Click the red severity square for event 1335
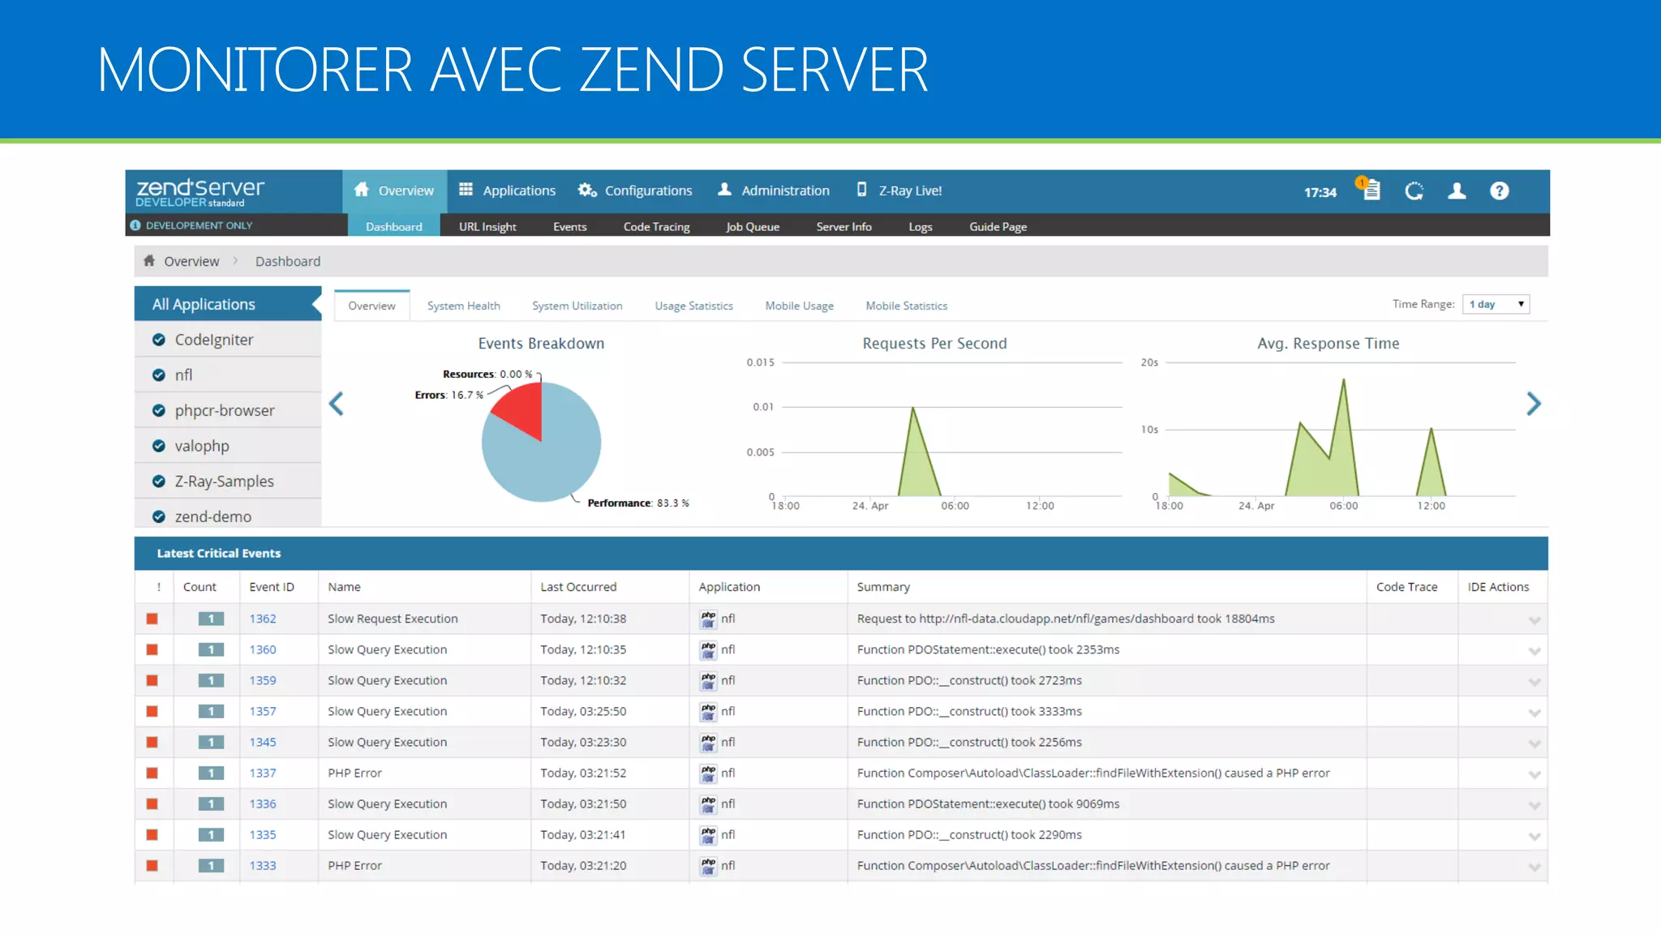 [152, 835]
